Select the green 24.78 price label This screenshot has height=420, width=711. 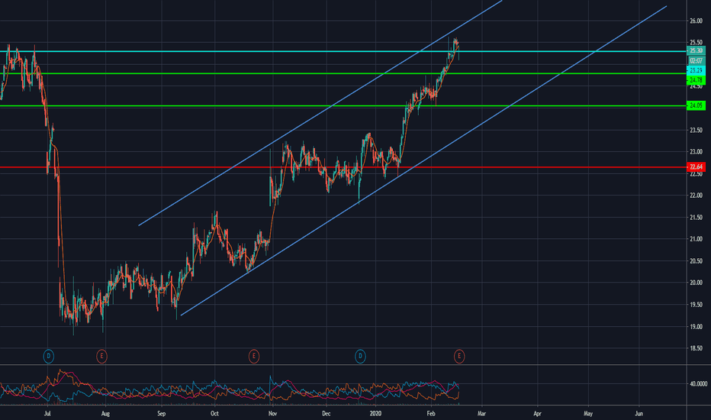pos(696,80)
